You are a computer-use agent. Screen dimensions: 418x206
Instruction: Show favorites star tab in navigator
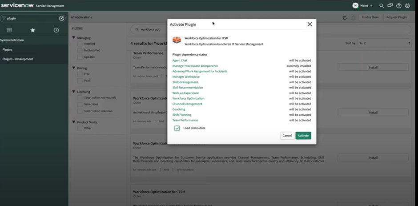(33, 30)
